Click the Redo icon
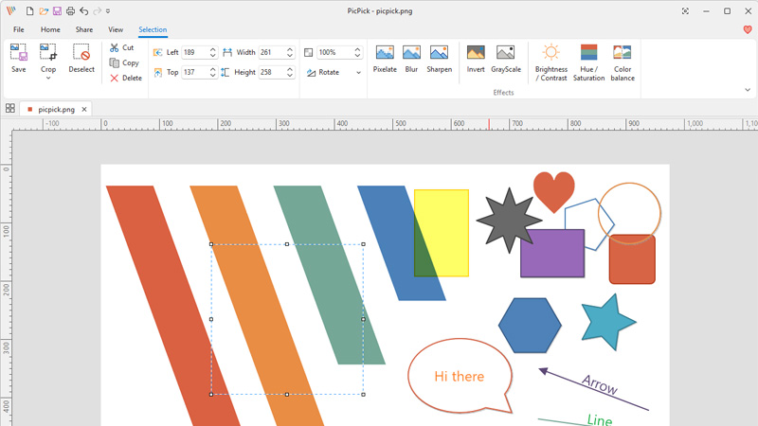Viewport: 758px width, 426px height. coord(98,10)
